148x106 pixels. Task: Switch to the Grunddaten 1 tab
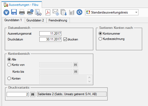click(x=13, y=20)
